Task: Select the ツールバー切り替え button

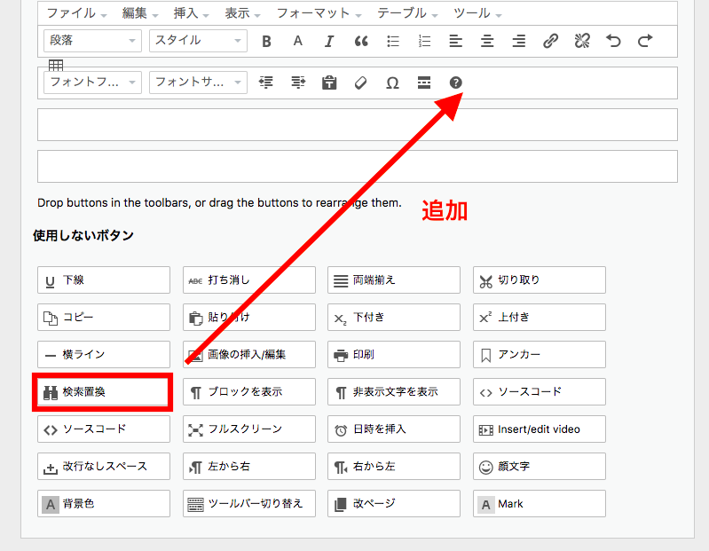Action: pyautogui.click(x=249, y=504)
